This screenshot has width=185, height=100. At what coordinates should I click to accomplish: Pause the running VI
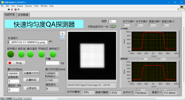point(19,10)
